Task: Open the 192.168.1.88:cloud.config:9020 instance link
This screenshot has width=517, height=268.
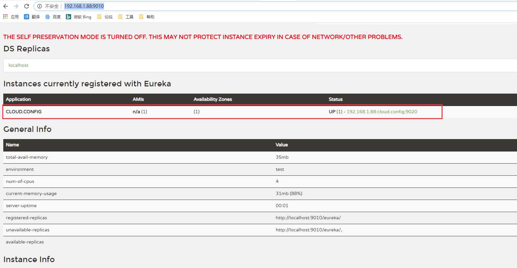Action: pos(382,112)
